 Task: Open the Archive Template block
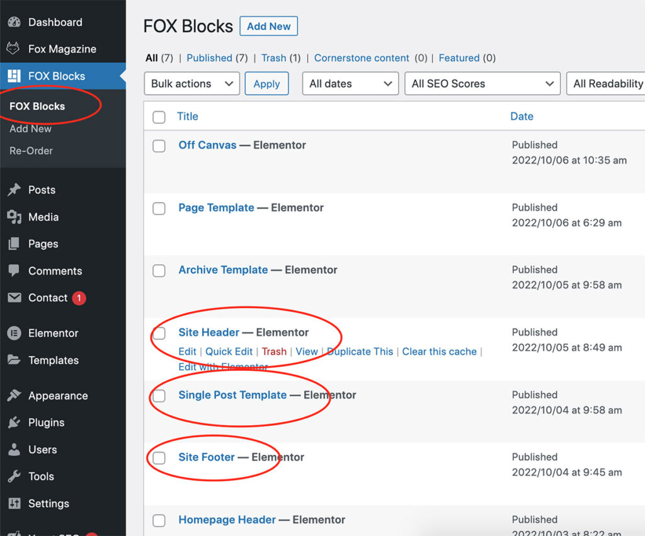(x=223, y=270)
